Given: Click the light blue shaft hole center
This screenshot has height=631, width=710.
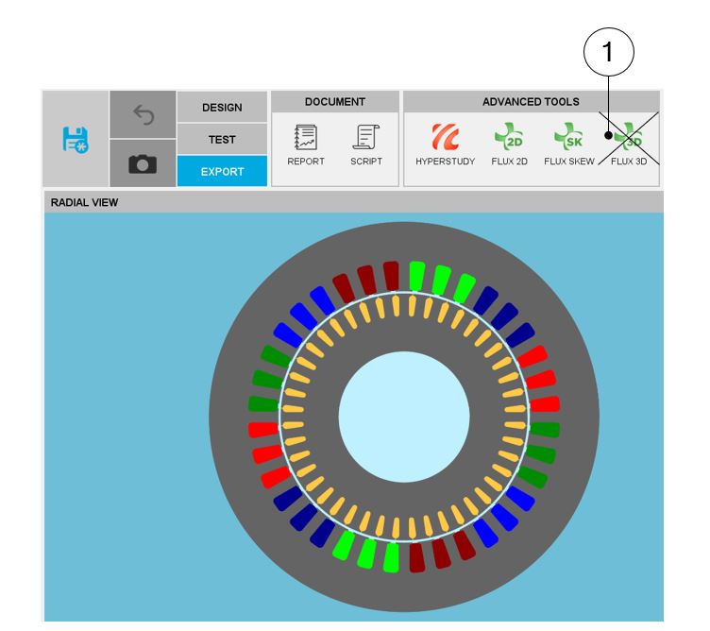Looking at the screenshot, I should [x=404, y=416].
